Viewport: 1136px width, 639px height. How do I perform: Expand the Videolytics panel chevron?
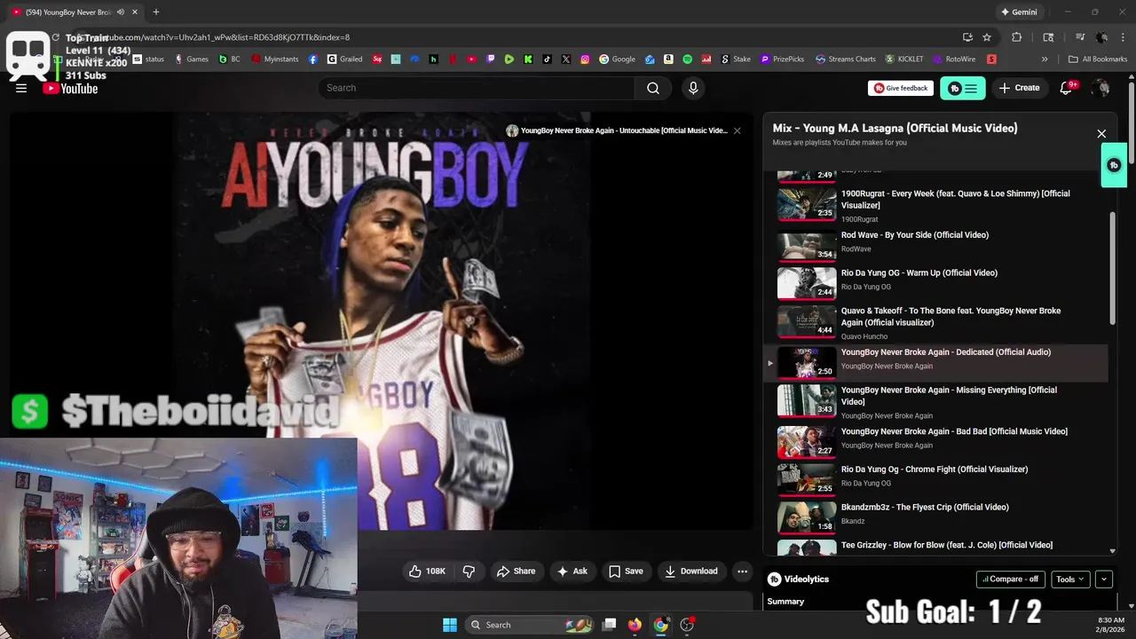1104,580
